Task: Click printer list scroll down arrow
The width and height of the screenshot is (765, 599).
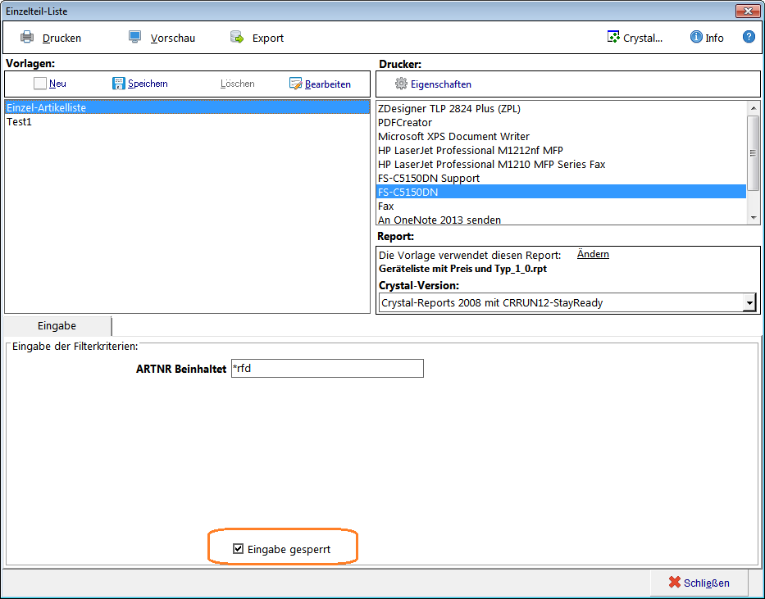Action: [x=754, y=218]
